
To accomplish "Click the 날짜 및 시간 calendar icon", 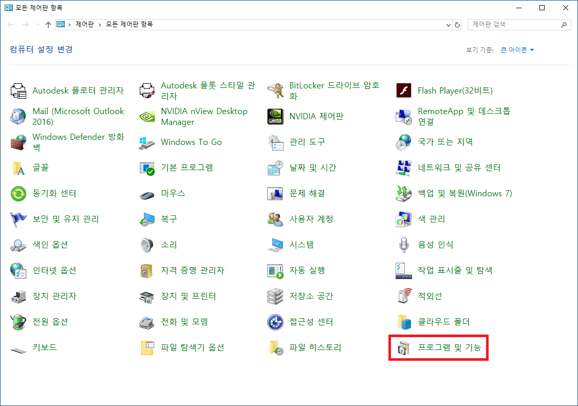I will click(x=275, y=168).
